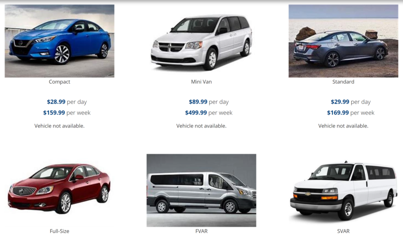403x238 pixels.
Task: Click Compact's Vehicle not available notice
Action: (59, 126)
